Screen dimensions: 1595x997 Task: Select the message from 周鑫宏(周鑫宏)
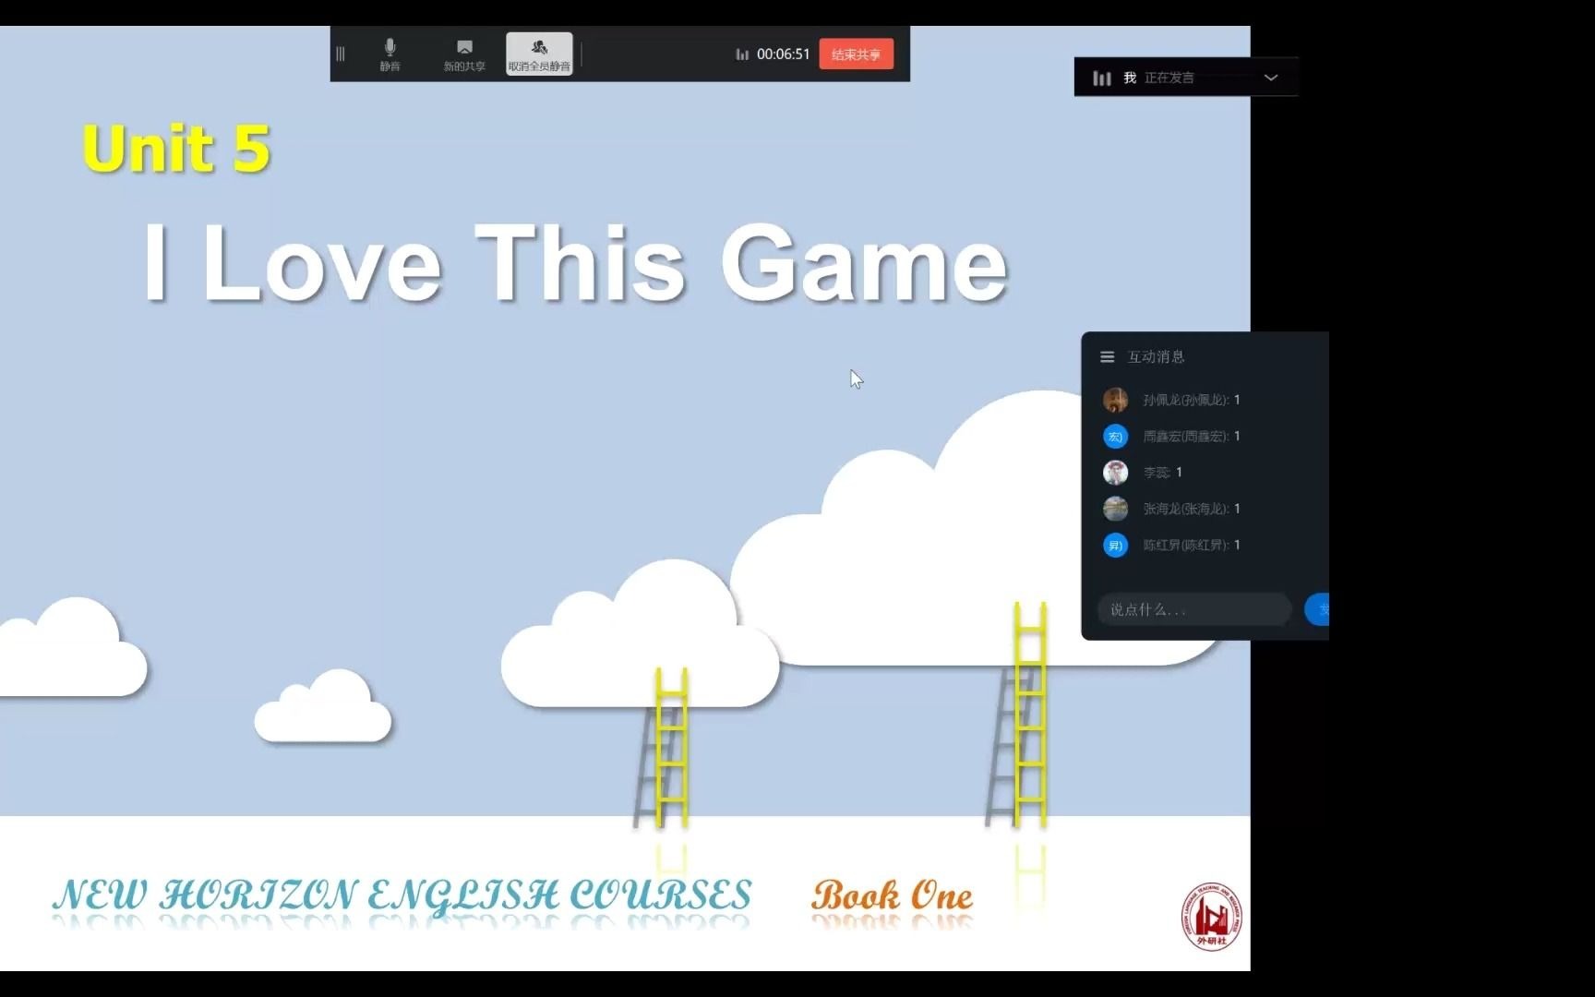[x=1192, y=436]
